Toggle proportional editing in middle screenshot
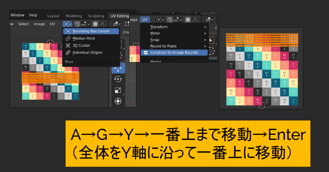329x172 pixels. click(x=188, y=20)
